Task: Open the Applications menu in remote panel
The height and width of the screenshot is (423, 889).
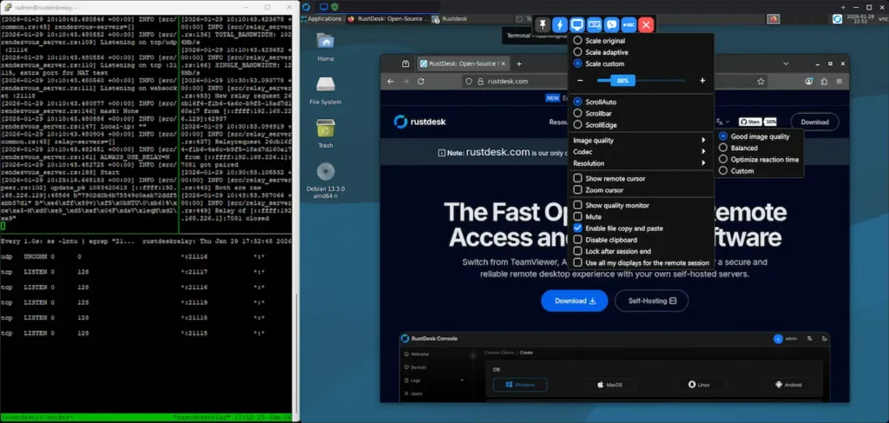Action: pos(321,19)
